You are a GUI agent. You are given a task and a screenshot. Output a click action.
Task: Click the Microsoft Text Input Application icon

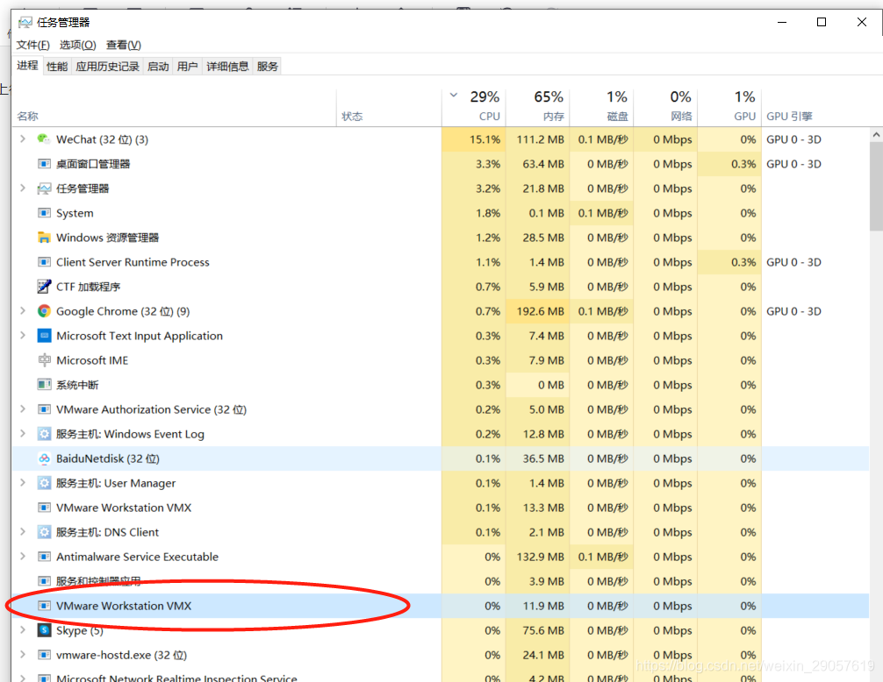44,336
